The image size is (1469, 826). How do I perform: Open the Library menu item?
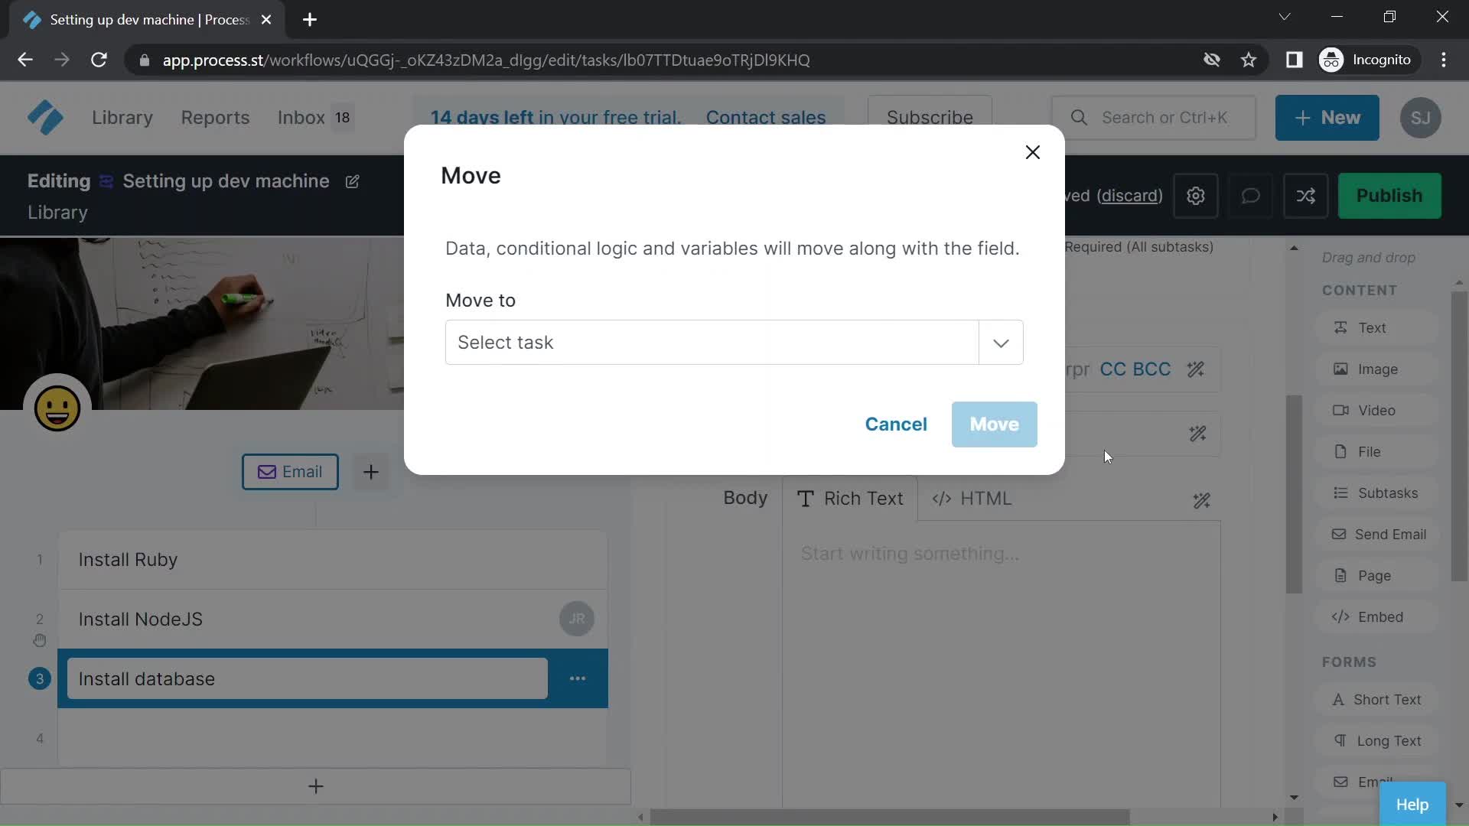click(122, 118)
